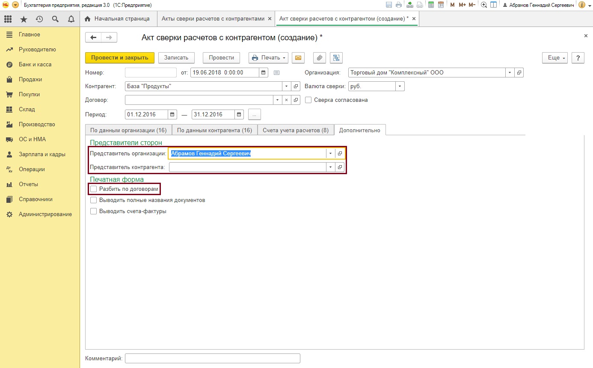This screenshot has width=593, height=368.
Task: Click the Представитель контрагента input field
Action: pos(247,167)
